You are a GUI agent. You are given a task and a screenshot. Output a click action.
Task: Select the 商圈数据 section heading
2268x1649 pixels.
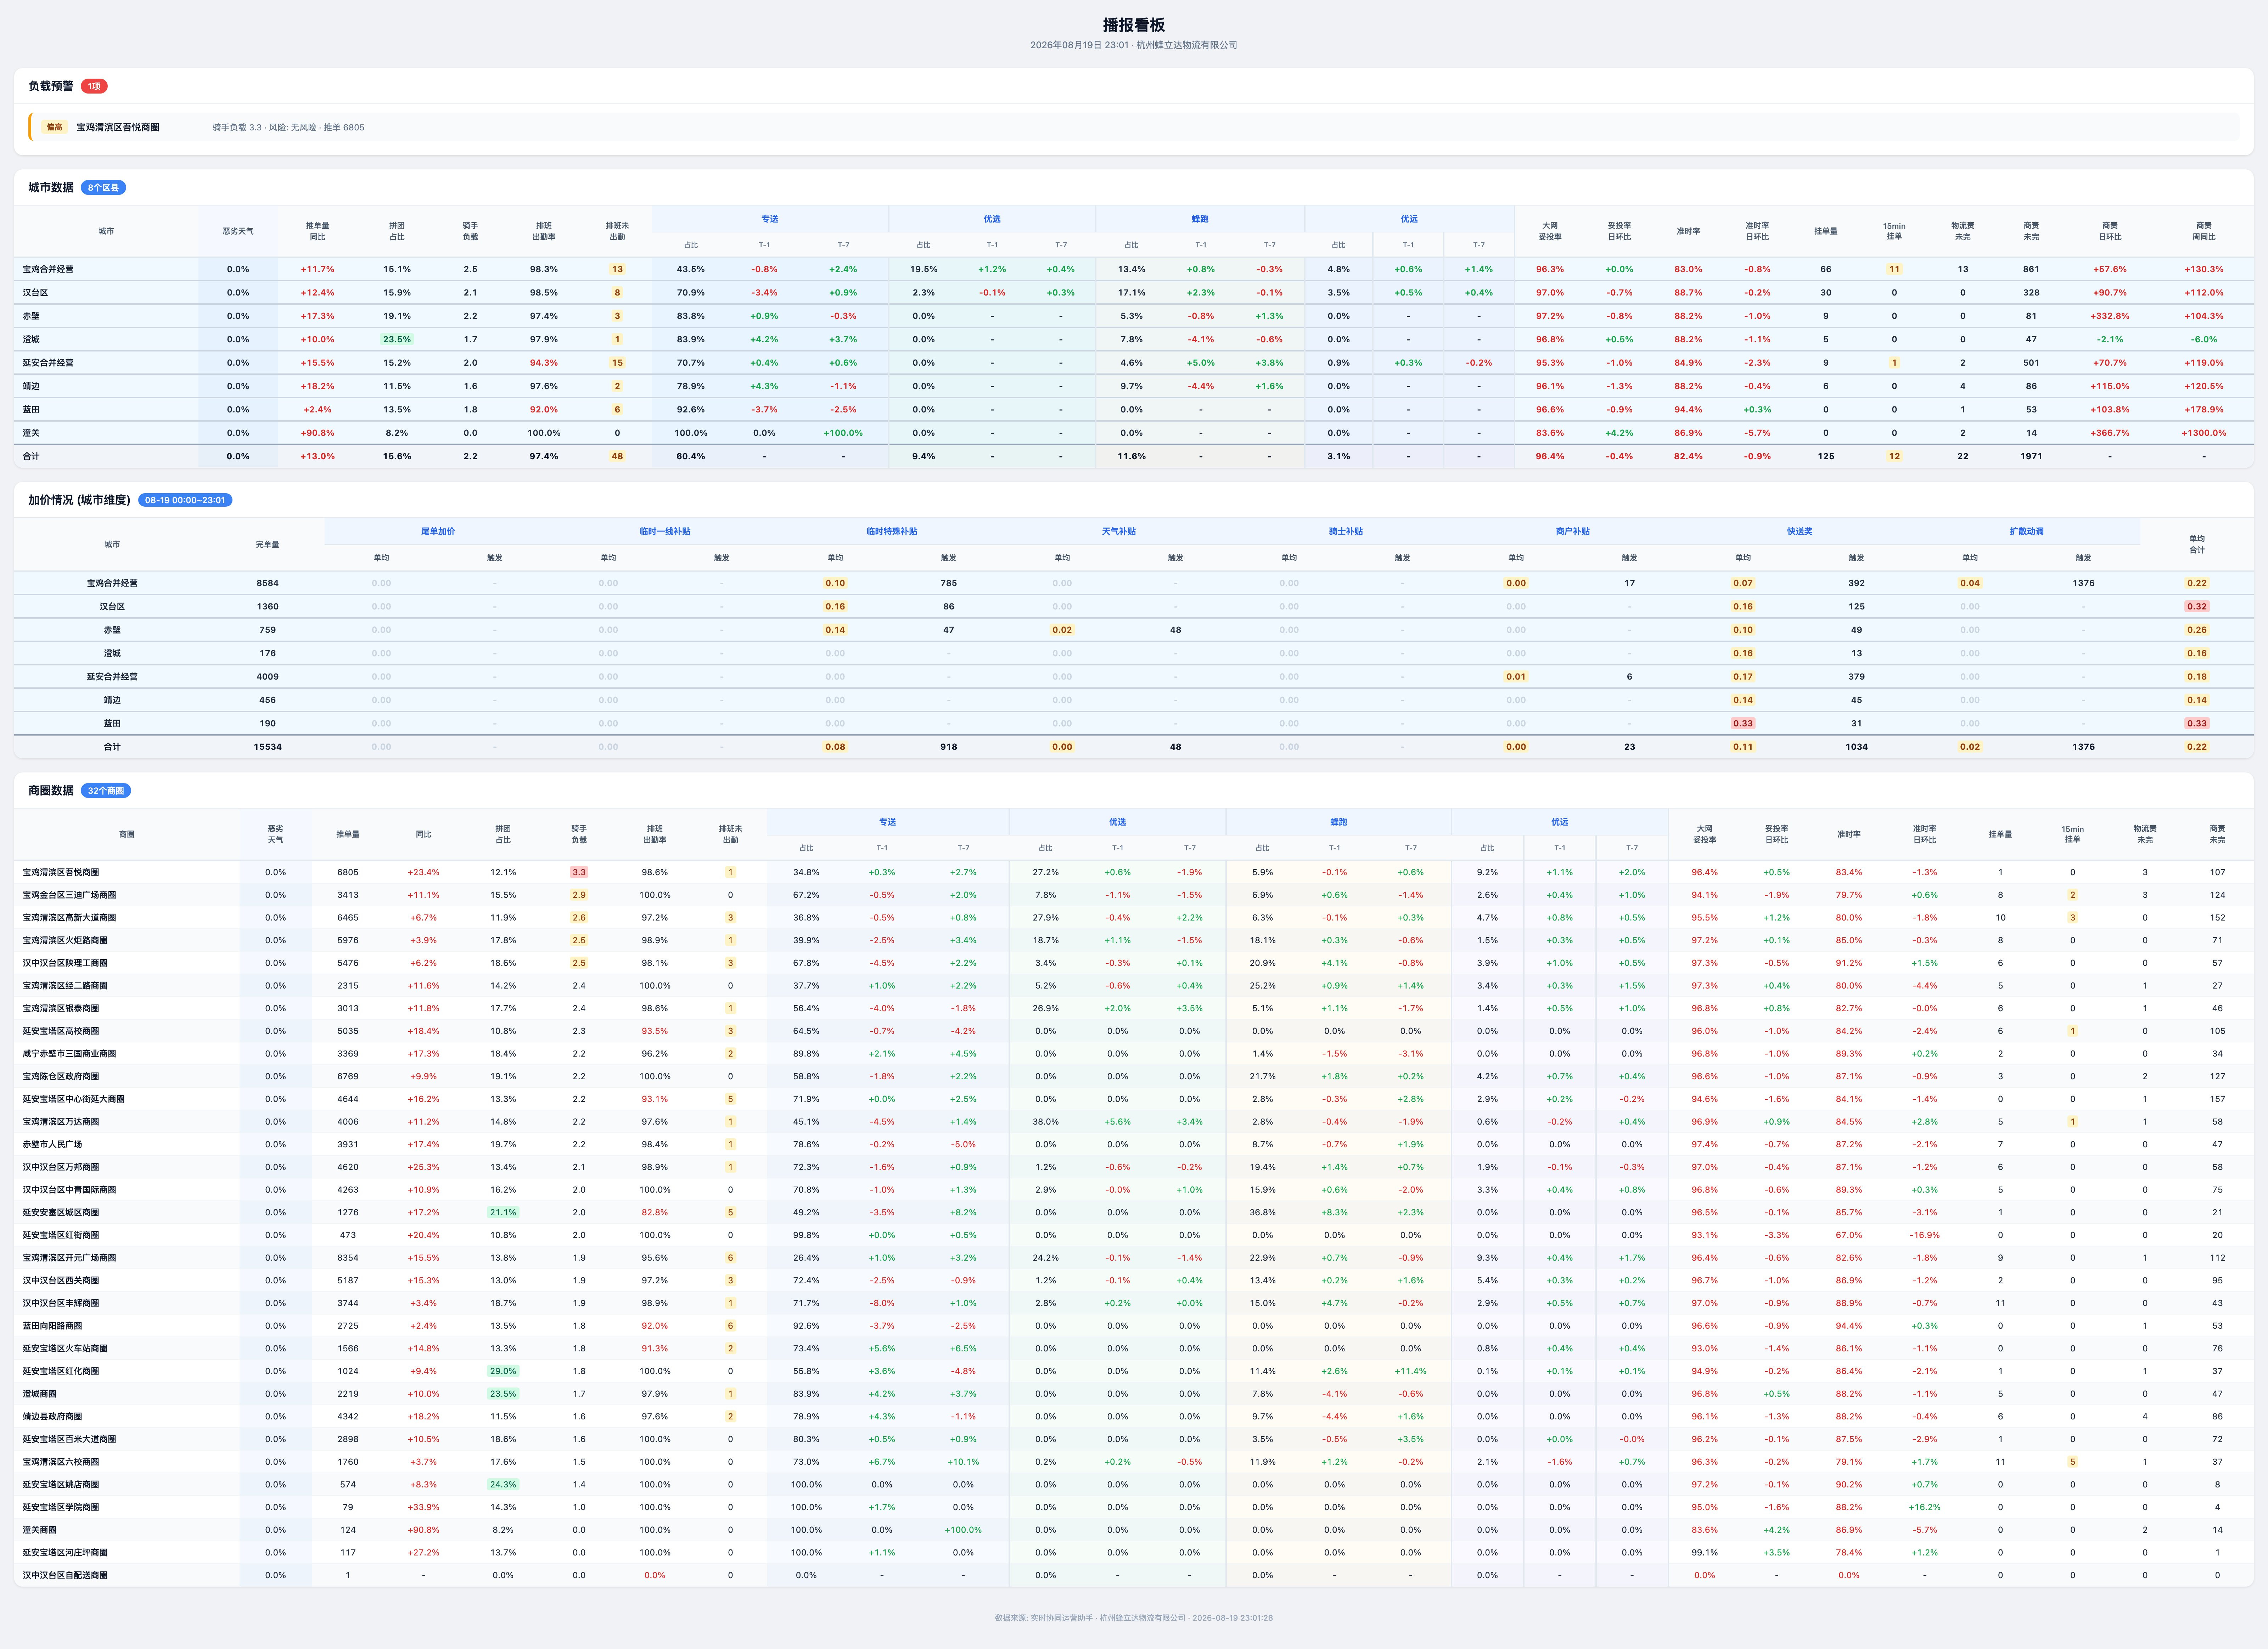point(51,790)
